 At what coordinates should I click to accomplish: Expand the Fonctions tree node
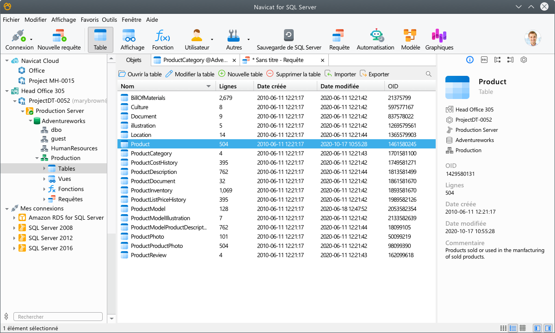pos(44,189)
